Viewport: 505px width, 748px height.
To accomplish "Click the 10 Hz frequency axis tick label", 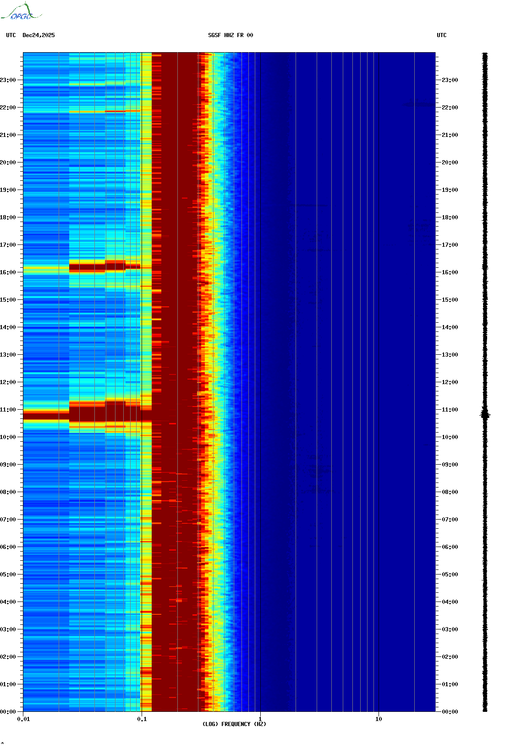I will tap(379, 719).
